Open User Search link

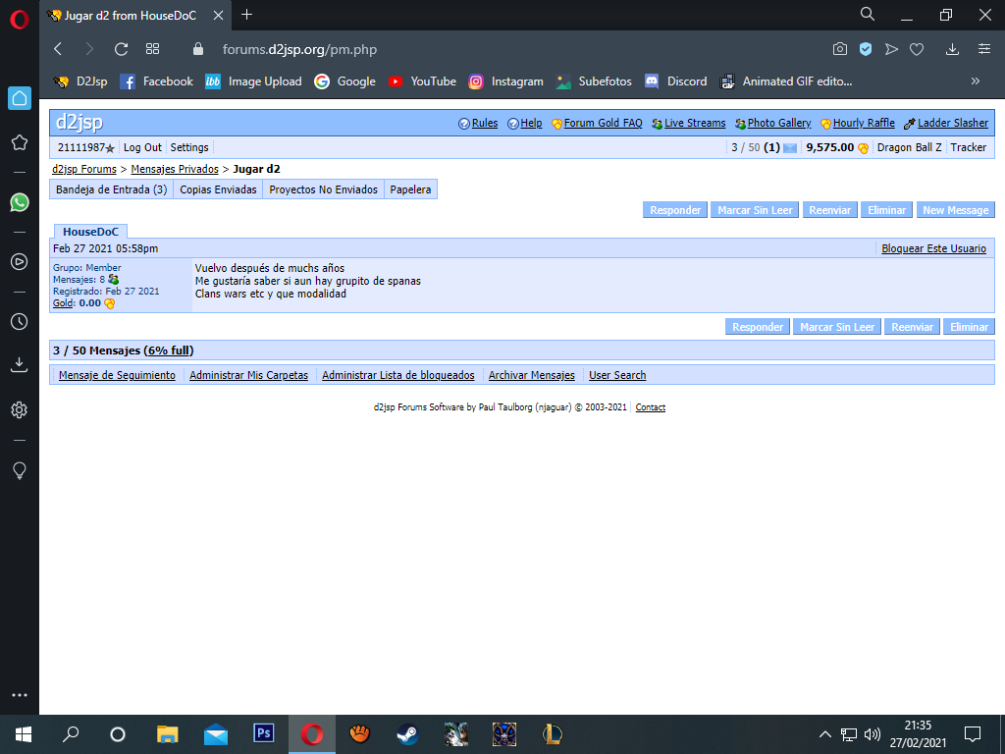617,375
